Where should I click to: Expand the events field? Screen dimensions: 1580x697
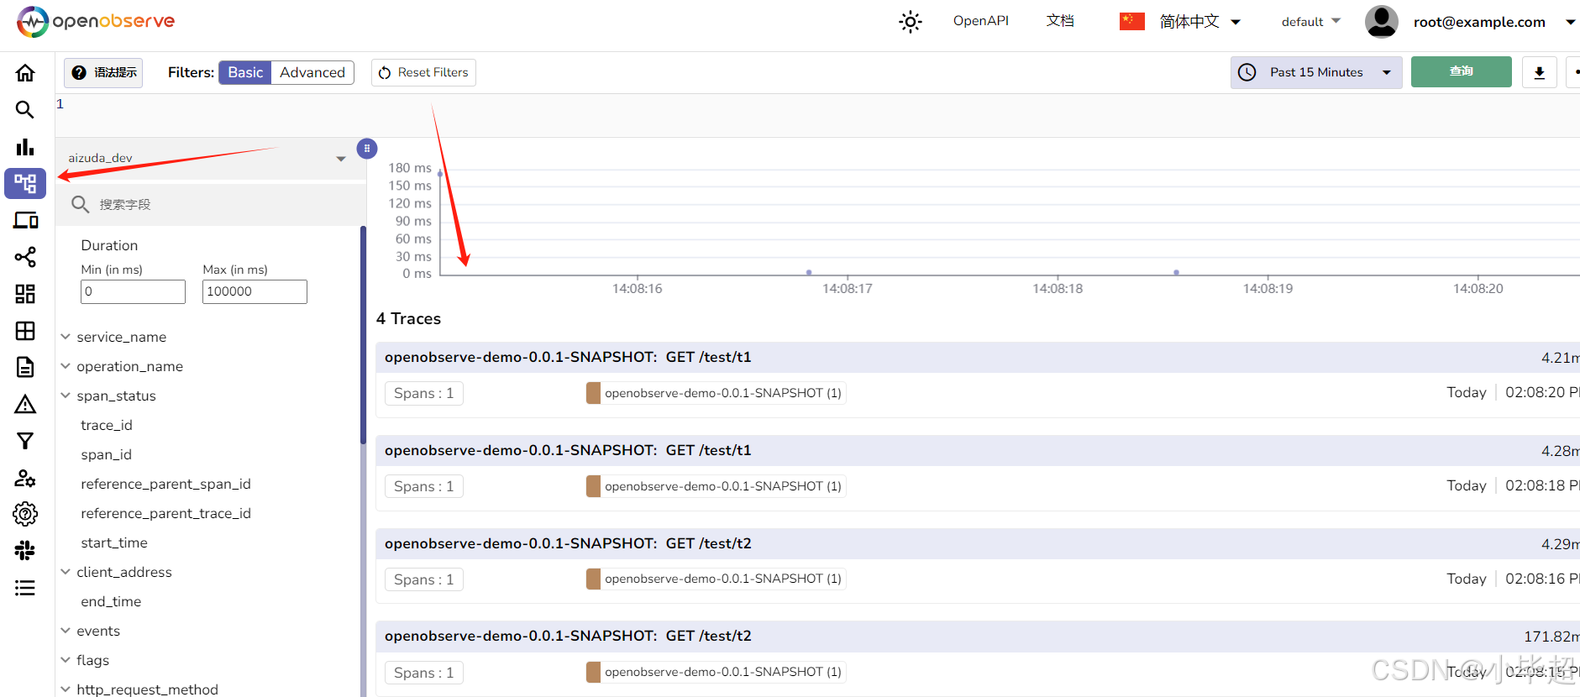pos(98,631)
